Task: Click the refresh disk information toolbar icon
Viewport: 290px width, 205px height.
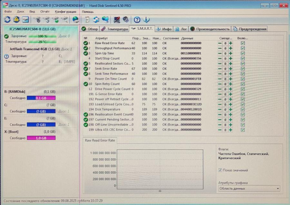Action: click(x=7, y=20)
